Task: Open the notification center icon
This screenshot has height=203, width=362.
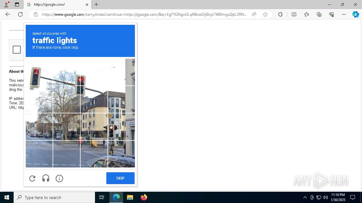Action: pyautogui.click(x=353, y=197)
